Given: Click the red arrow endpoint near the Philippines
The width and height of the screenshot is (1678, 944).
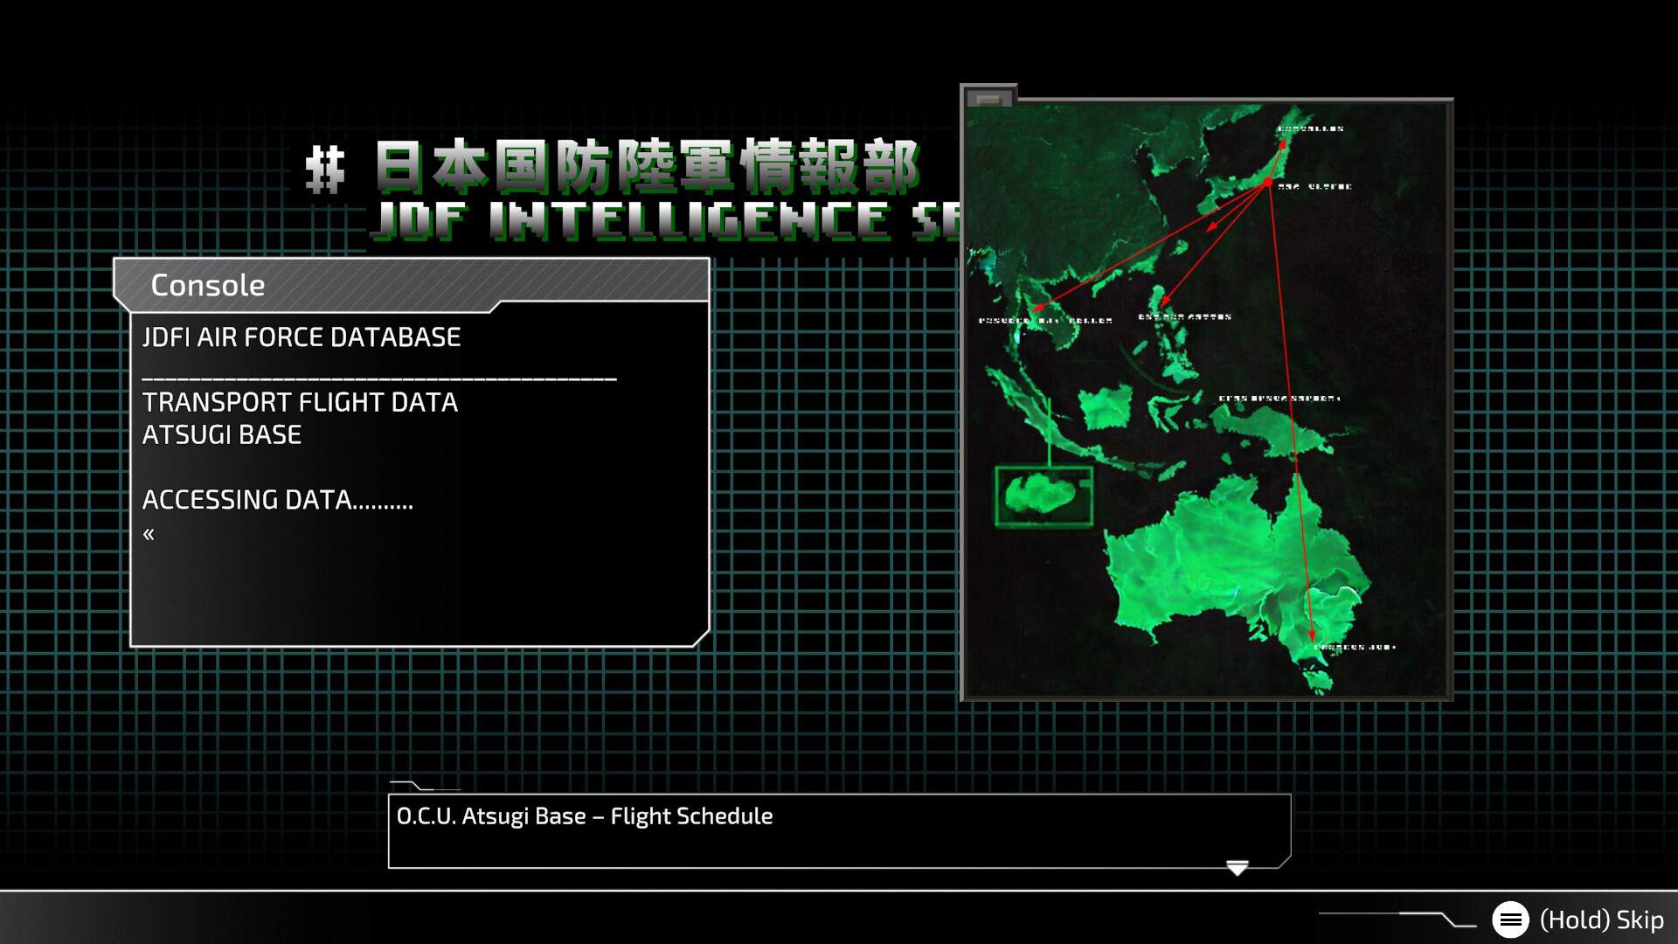Looking at the screenshot, I should click(1165, 302).
